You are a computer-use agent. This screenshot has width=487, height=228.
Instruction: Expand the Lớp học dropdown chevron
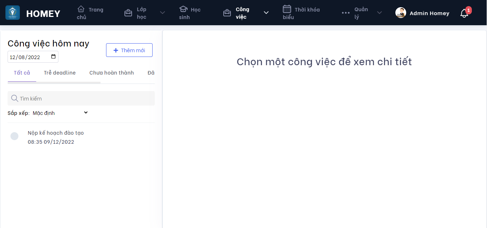[x=162, y=13]
